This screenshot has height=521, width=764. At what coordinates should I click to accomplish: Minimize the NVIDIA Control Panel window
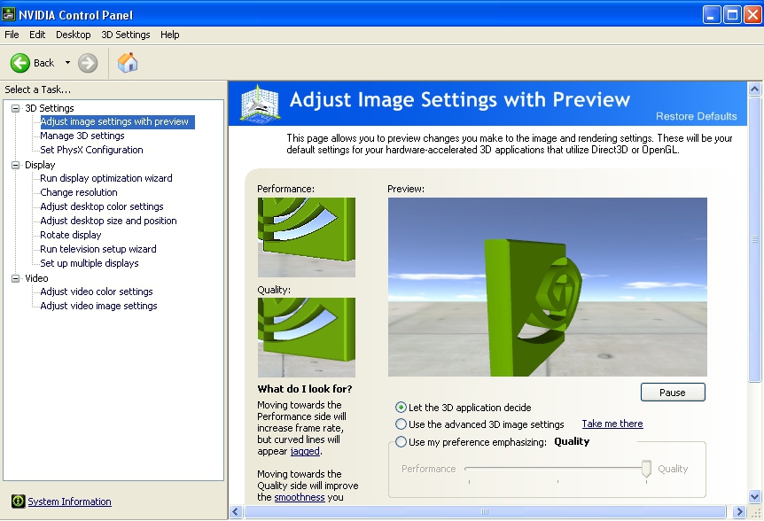(712, 14)
